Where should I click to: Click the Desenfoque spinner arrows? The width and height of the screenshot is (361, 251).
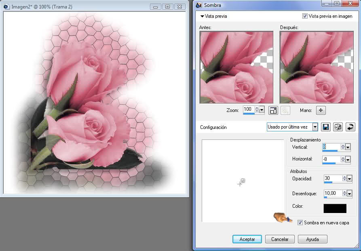(x=345, y=194)
